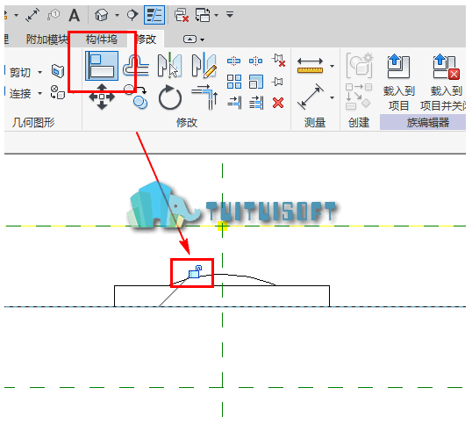Image resolution: width=472 pixels, height=424 pixels.
Task: Click the Switch Windows icon
Action: (x=203, y=15)
